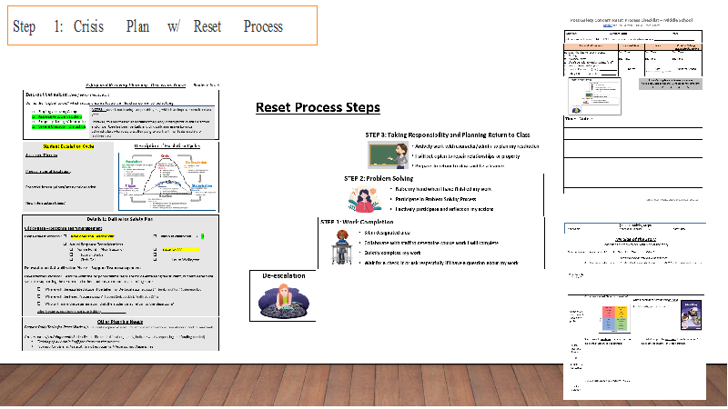Select the 'Reset Process Steps' heading
This screenshot has width=728, height=409.
[318, 107]
